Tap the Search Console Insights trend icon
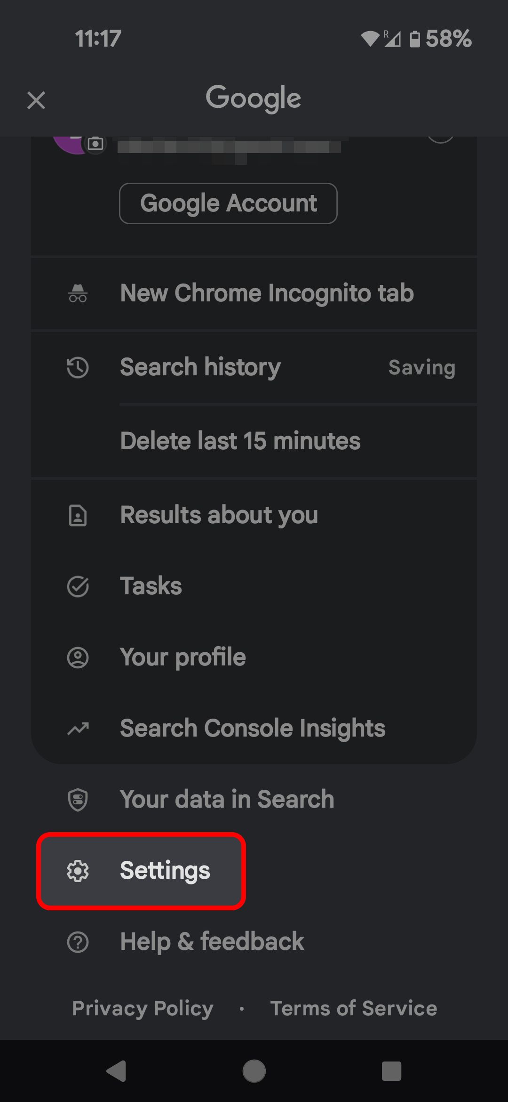This screenshot has height=1102, width=508. pyautogui.click(x=78, y=729)
